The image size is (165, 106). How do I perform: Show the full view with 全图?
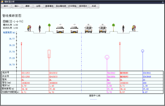[x=38, y=6]
